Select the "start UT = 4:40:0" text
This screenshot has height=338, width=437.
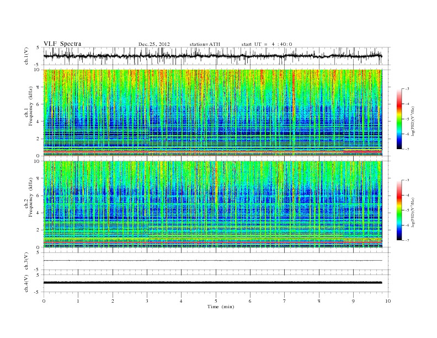[267, 44]
